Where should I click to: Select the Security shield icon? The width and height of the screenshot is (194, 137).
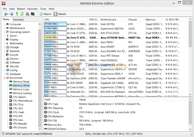point(8,66)
